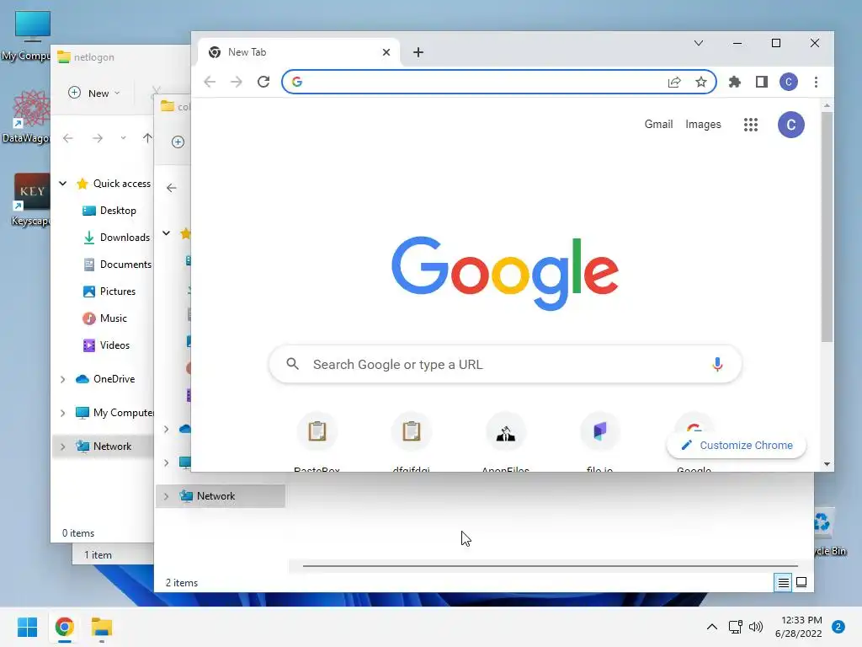Click the Images link
Screen dimensions: 862x647
pyautogui.click(x=703, y=125)
